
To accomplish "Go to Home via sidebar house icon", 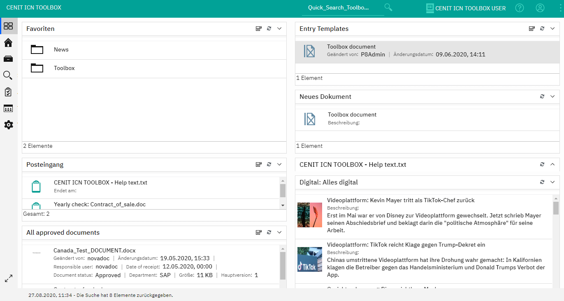I will click(x=8, y=42).
